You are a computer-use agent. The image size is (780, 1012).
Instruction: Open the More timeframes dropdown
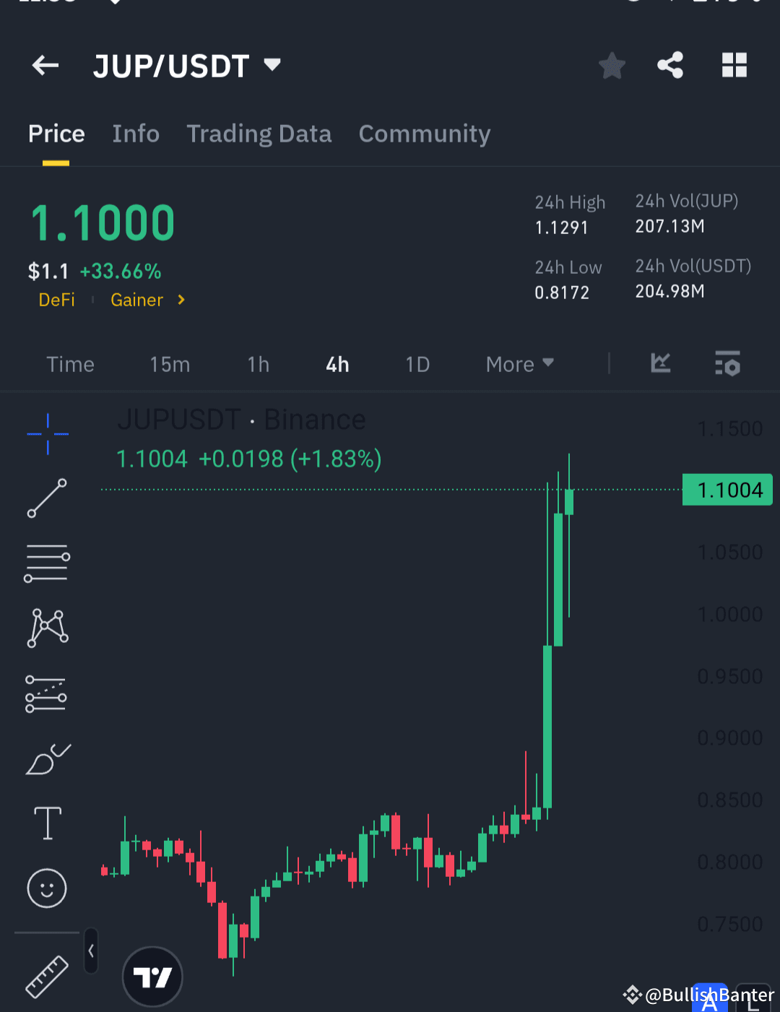(x=519, y=364)
